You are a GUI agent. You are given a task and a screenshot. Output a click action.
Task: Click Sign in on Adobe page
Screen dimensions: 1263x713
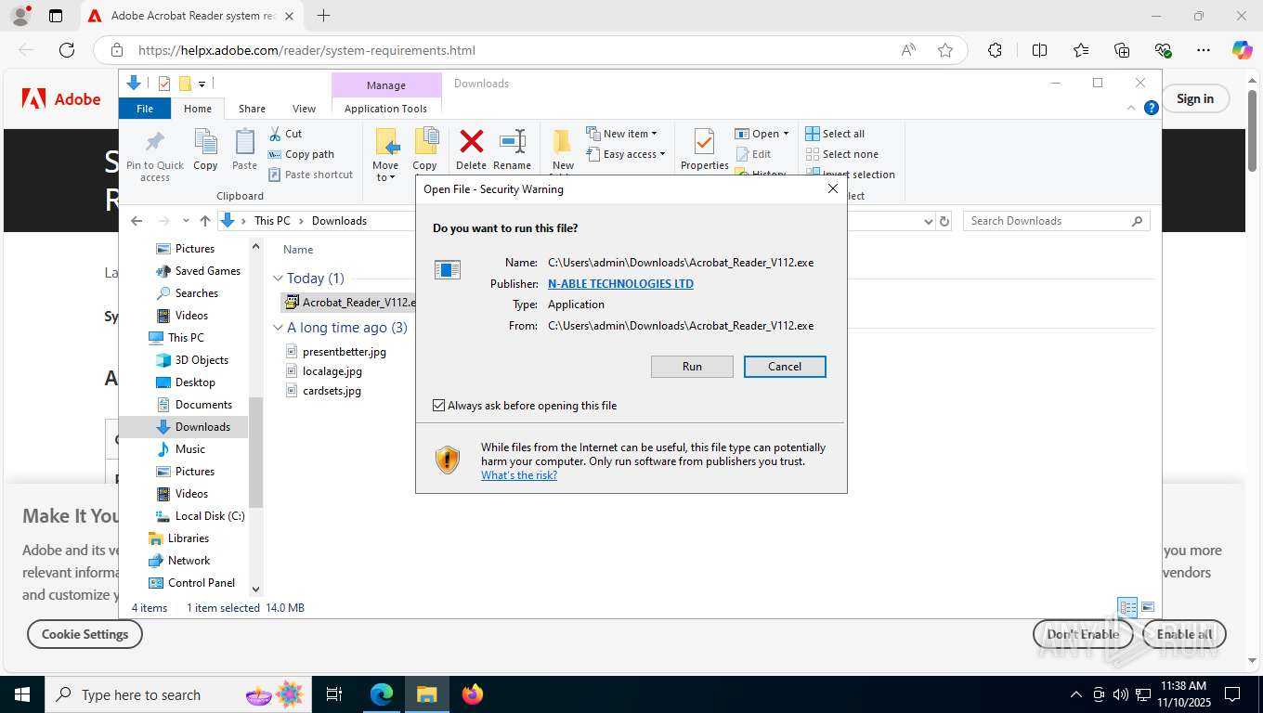[1195, 98]
